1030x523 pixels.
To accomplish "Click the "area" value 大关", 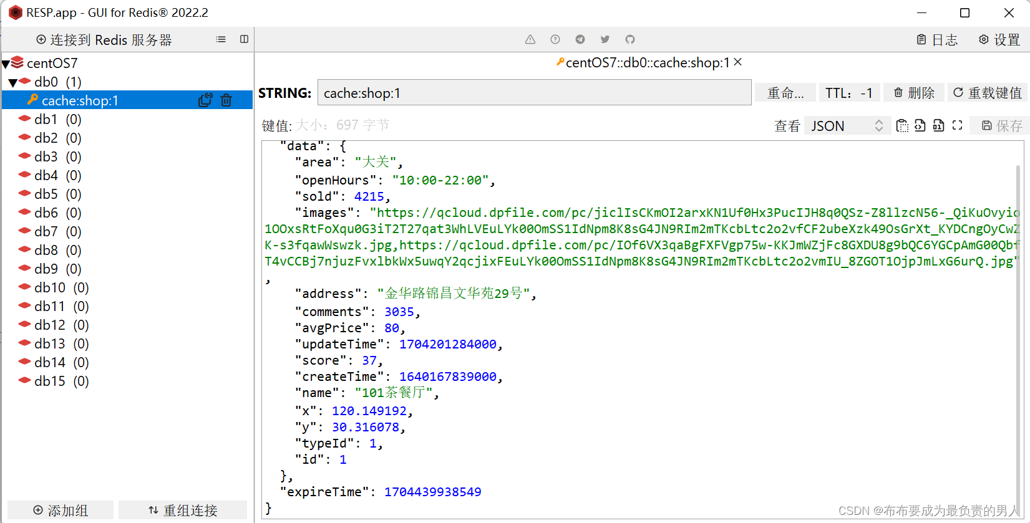I will point(376,162).
